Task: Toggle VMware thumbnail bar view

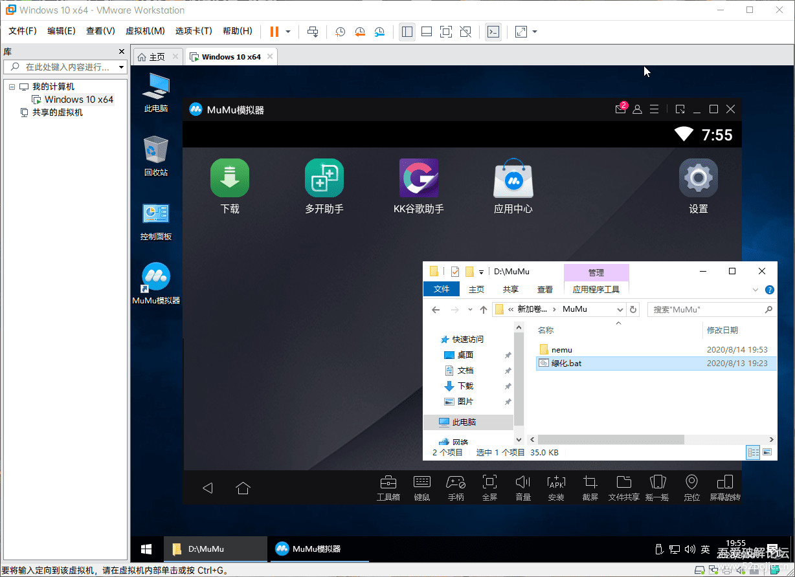Action: (x=427, y=32)
